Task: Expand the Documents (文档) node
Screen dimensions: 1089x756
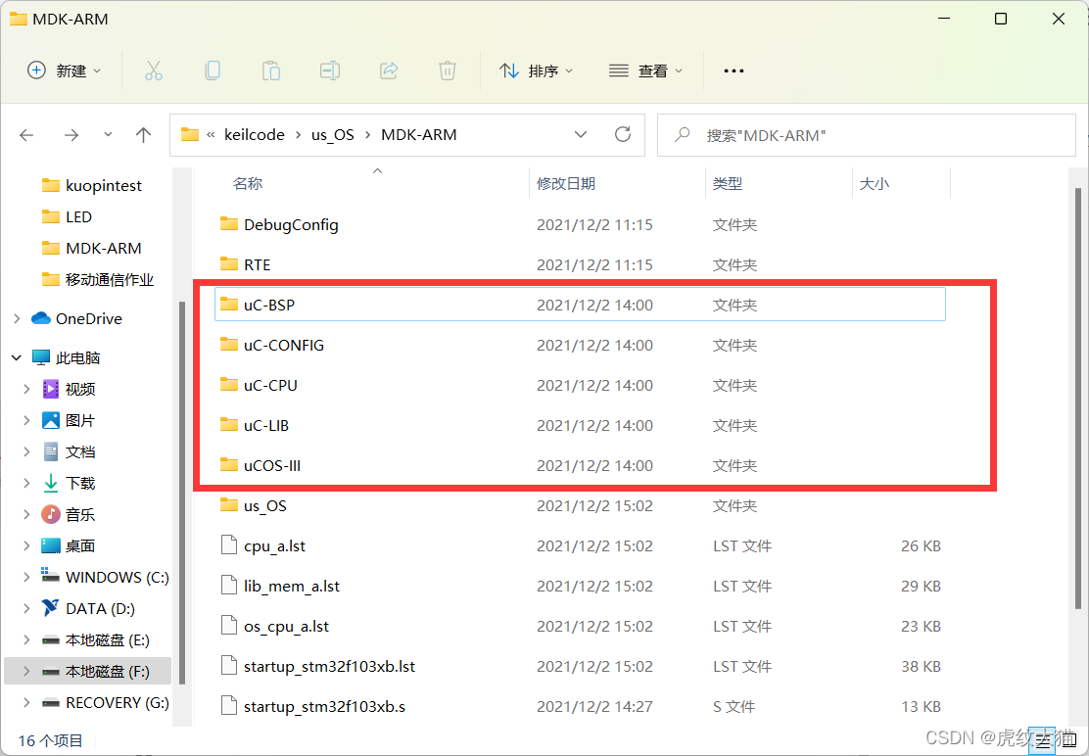Action: [x=26, y=451]
